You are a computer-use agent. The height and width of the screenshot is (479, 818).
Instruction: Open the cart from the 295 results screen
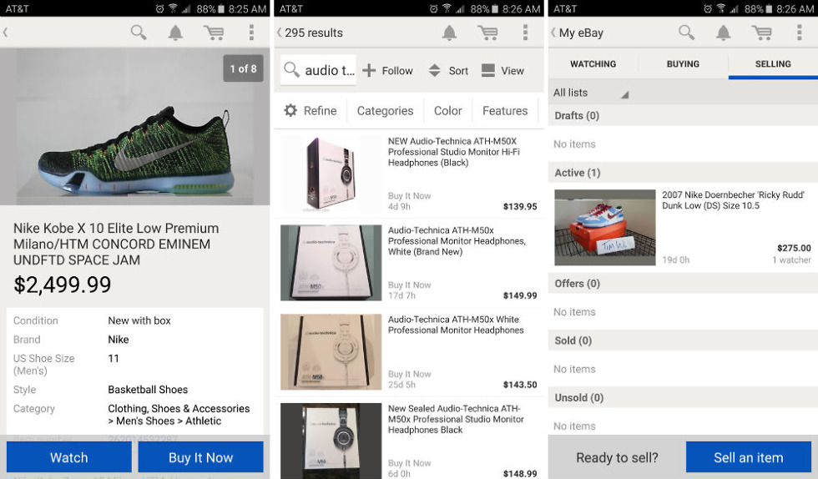pyautogui.click(x=487, y=33)
